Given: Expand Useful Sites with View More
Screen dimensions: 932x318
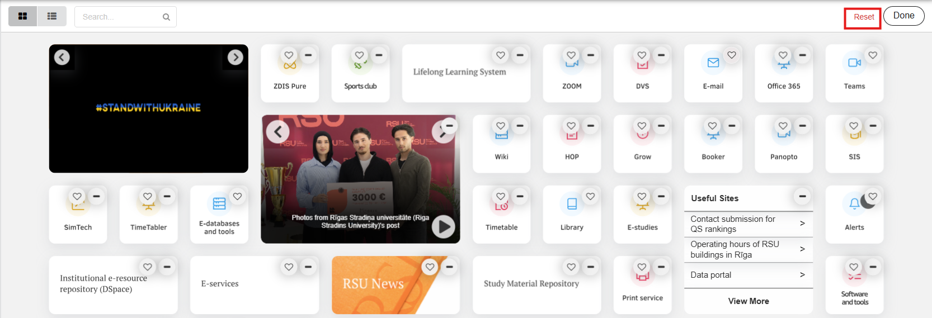Looking at the screenshot, I should (x=749, y=301).
